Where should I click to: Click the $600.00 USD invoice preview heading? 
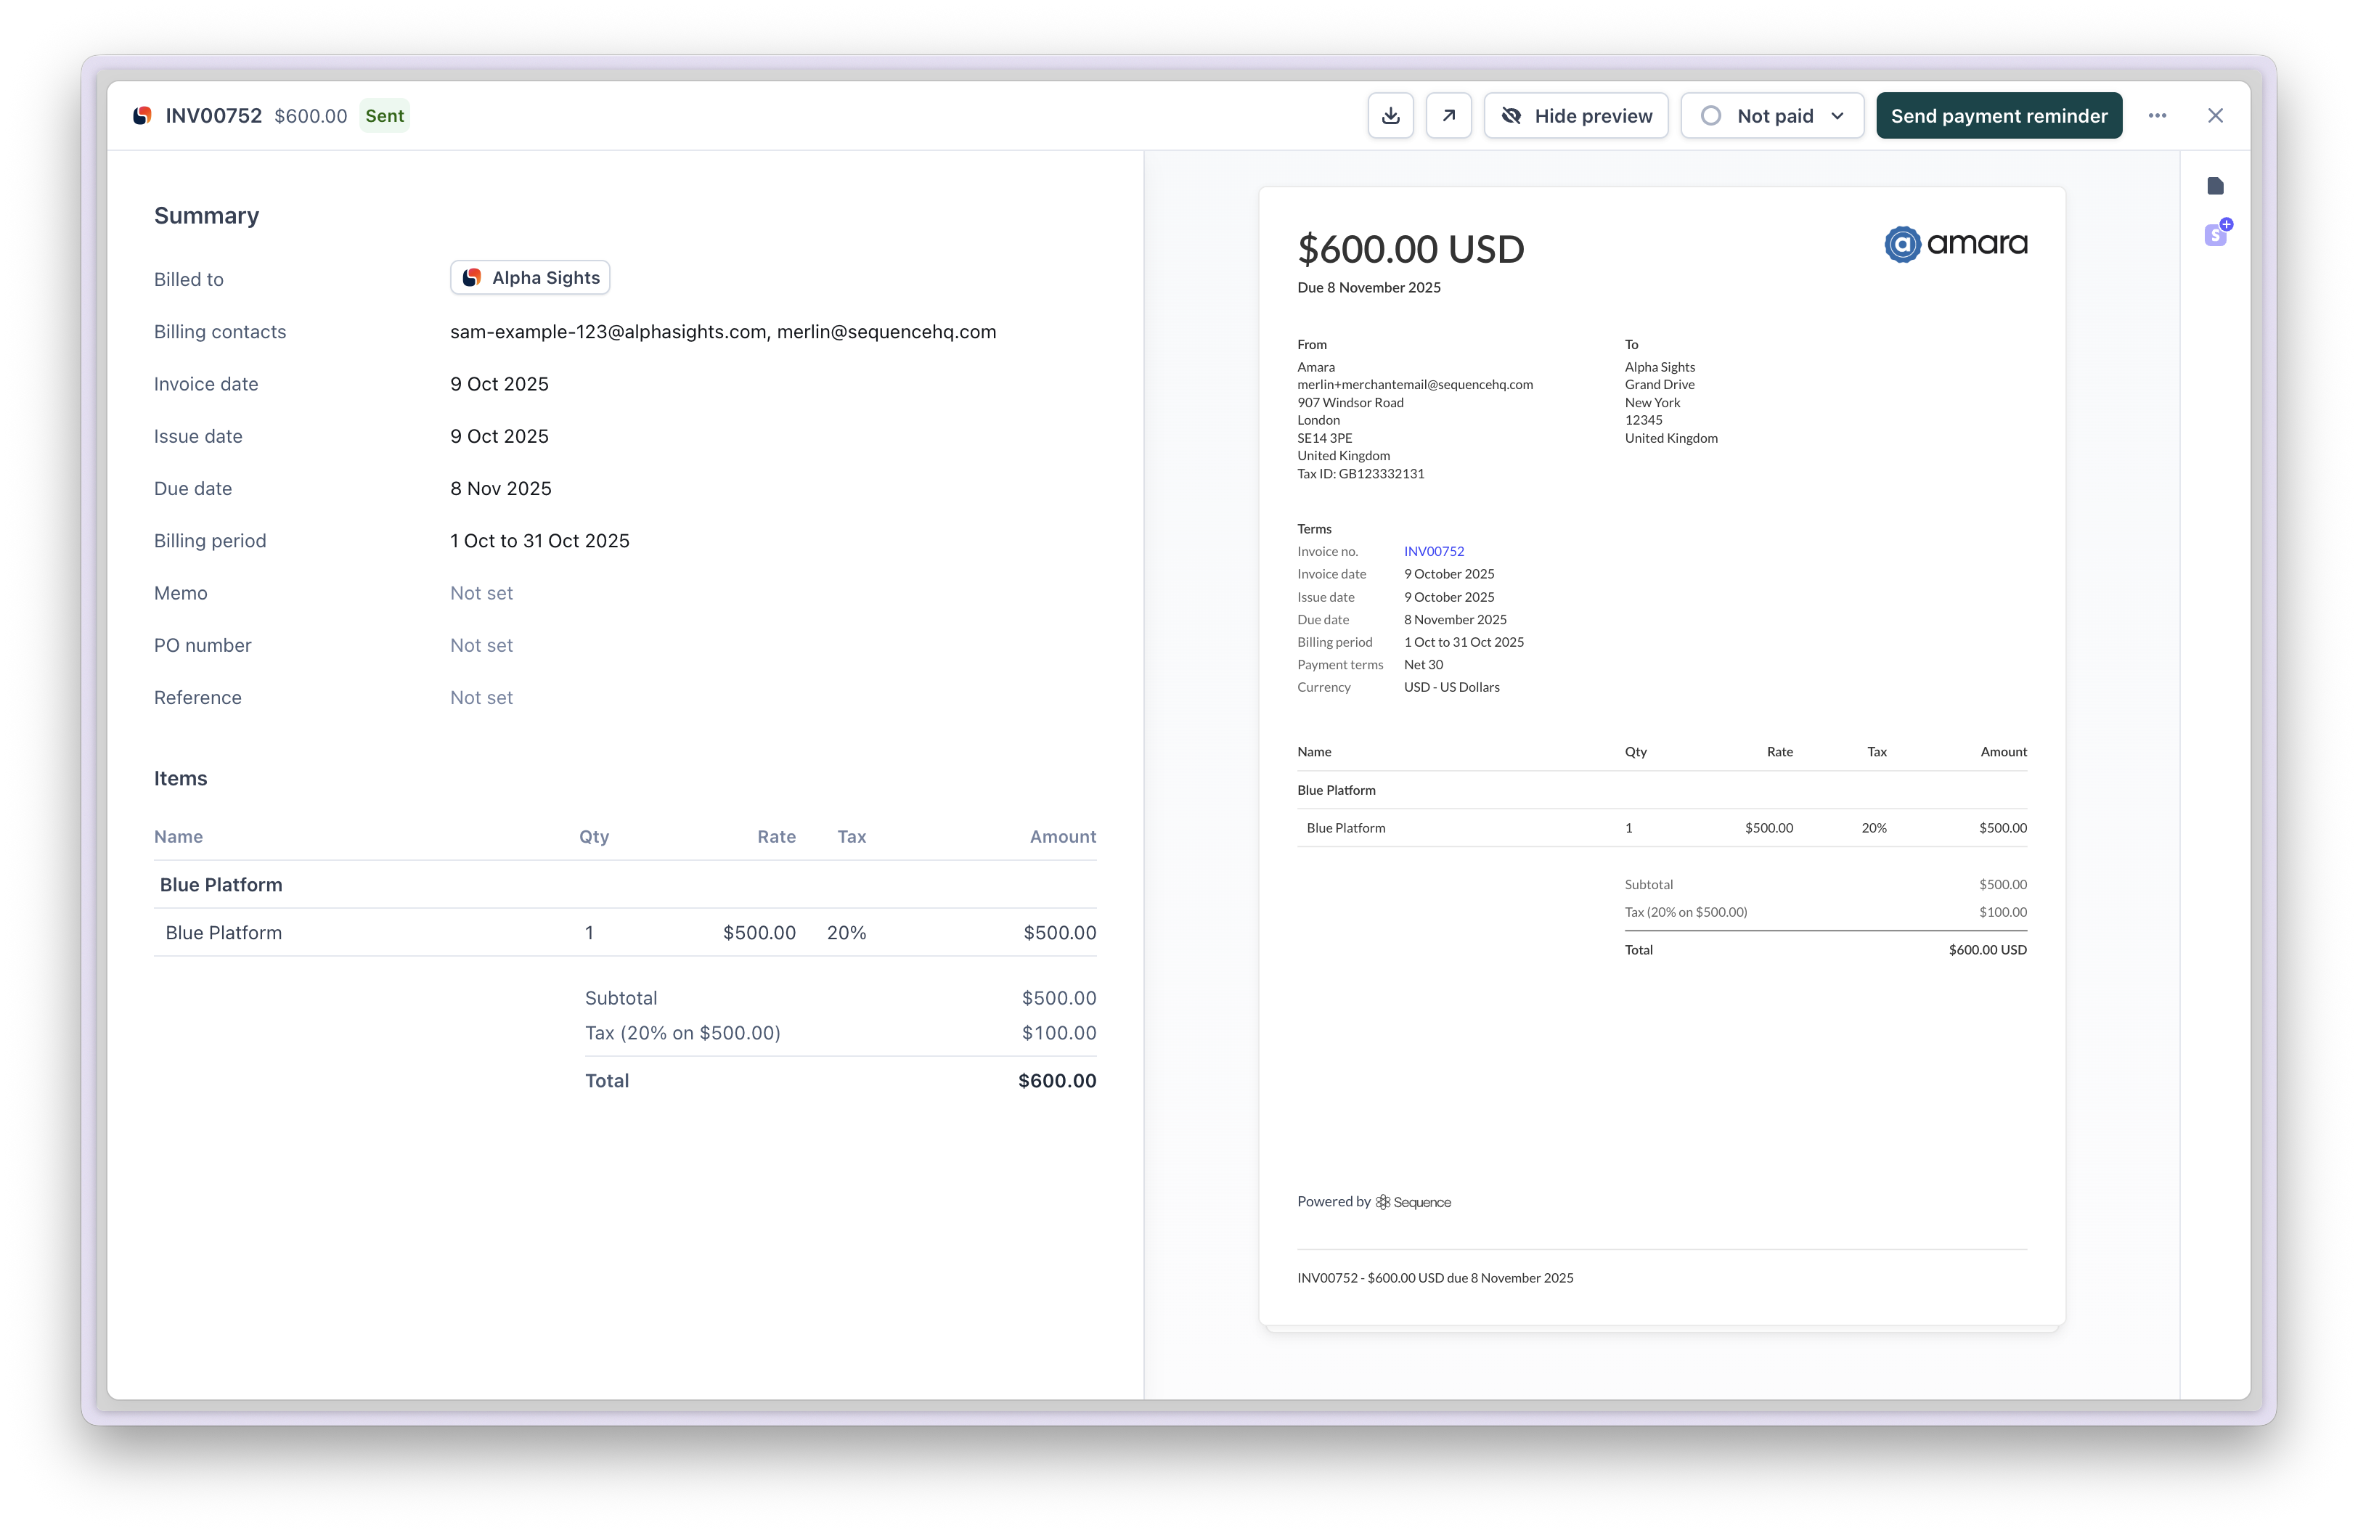(x=1411, y=250)
